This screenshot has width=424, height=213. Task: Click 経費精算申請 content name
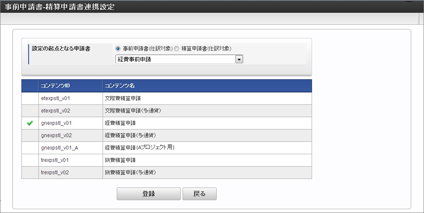pyautogui.click(x=121, y=123)
